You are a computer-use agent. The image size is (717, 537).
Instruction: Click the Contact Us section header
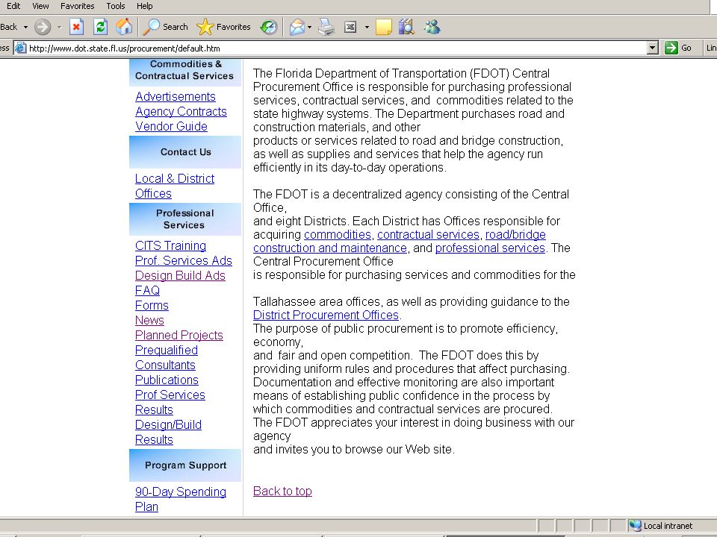(185, 152)
